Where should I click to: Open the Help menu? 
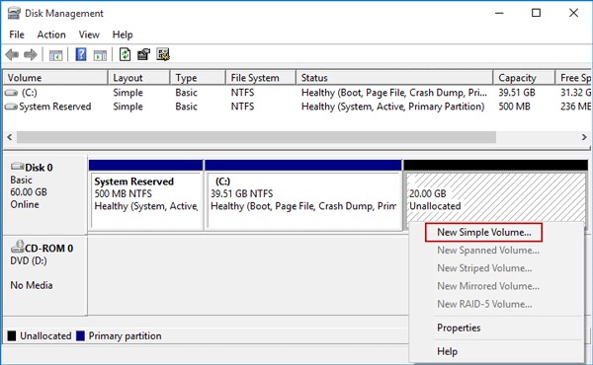click(x=123, y=35)
